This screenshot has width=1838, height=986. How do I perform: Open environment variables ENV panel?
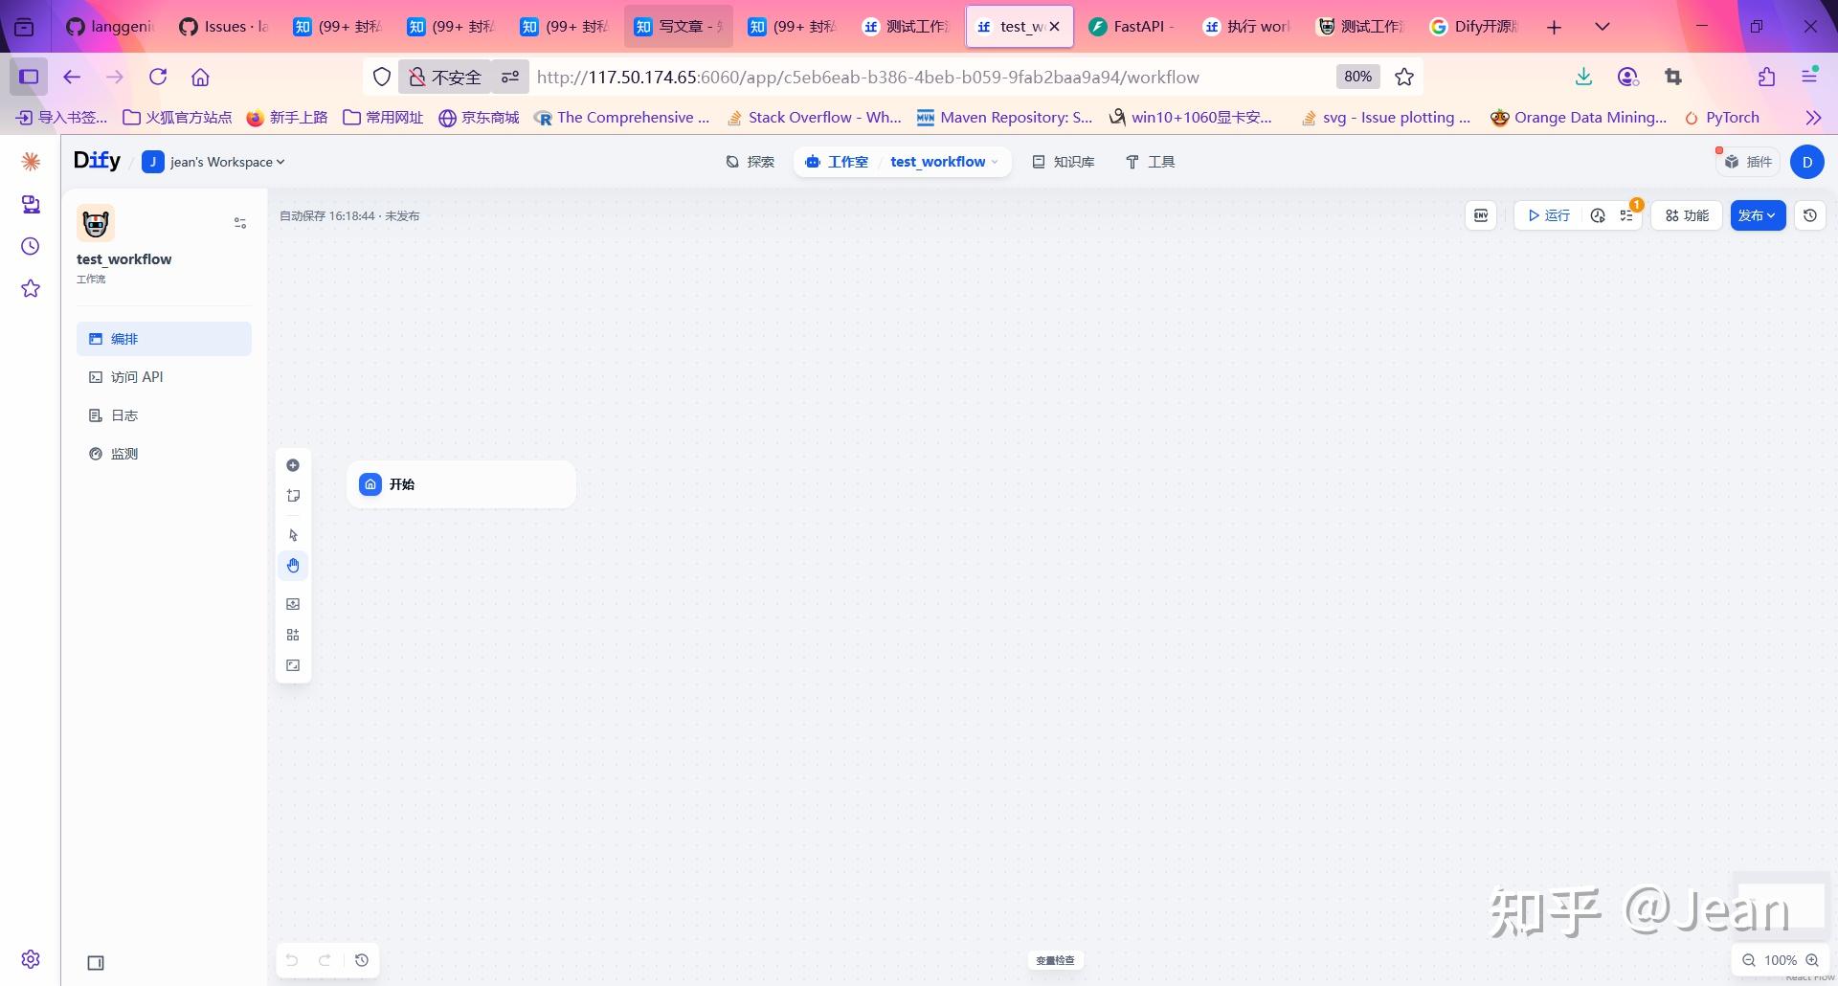pos(1481,215)
